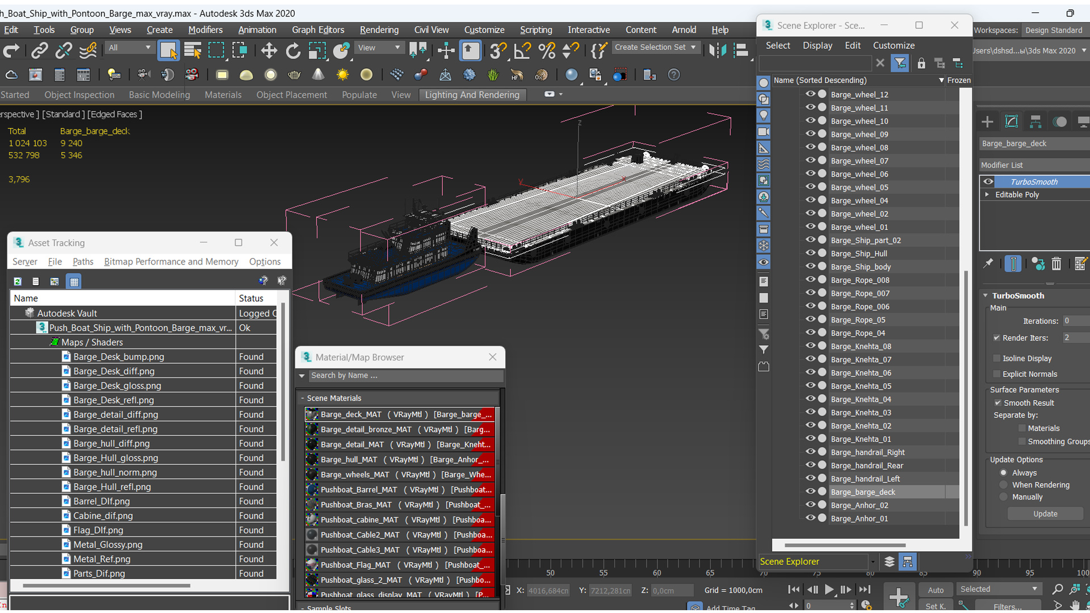Open the Modifiers menu
Viewport: 1090px width, 613px height.
coord(205,30)
